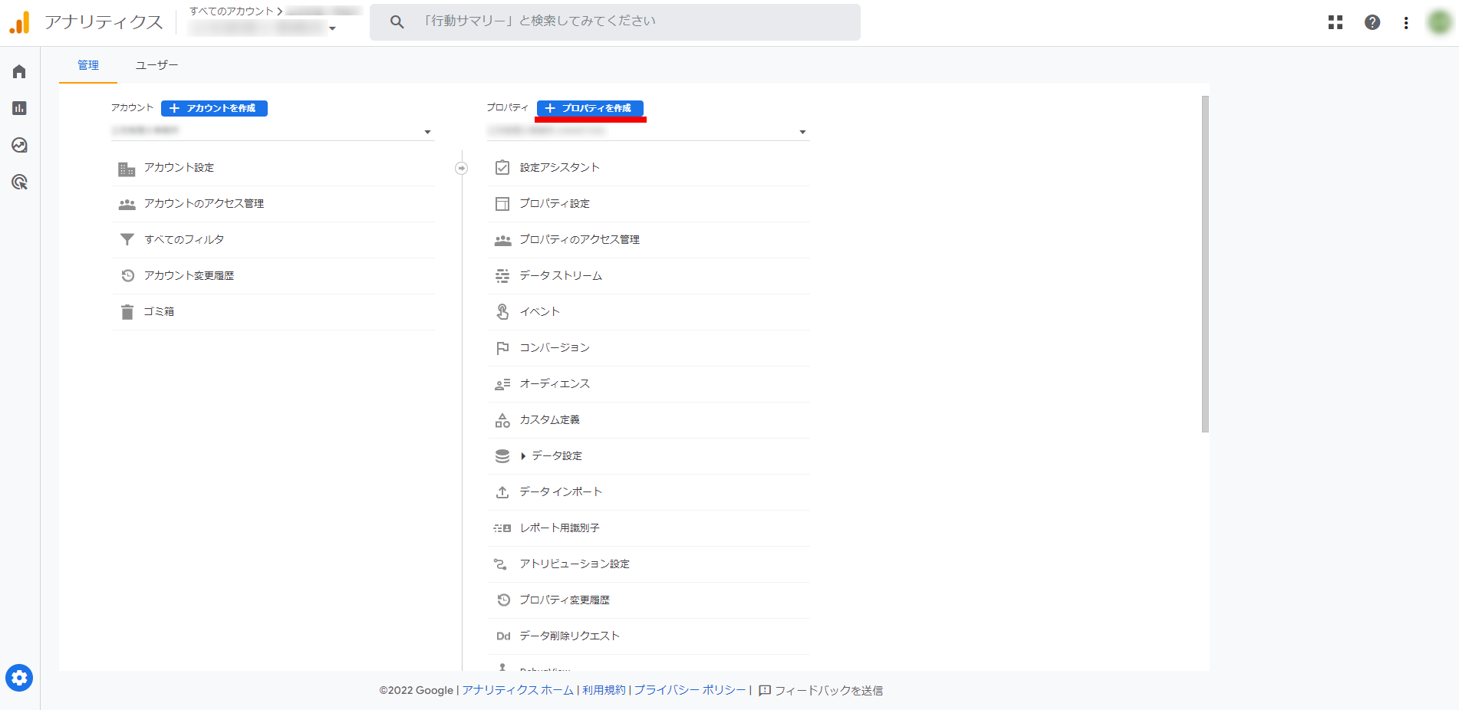Click the blue Admin gear icon
The image size is (1459, 710).
click(19, 678)
